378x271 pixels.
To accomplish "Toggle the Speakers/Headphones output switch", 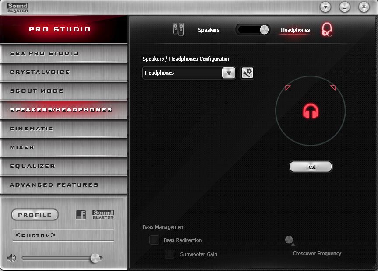I will tap(253, 30).
